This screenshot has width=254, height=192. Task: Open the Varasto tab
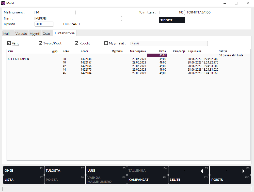[21, 34]
